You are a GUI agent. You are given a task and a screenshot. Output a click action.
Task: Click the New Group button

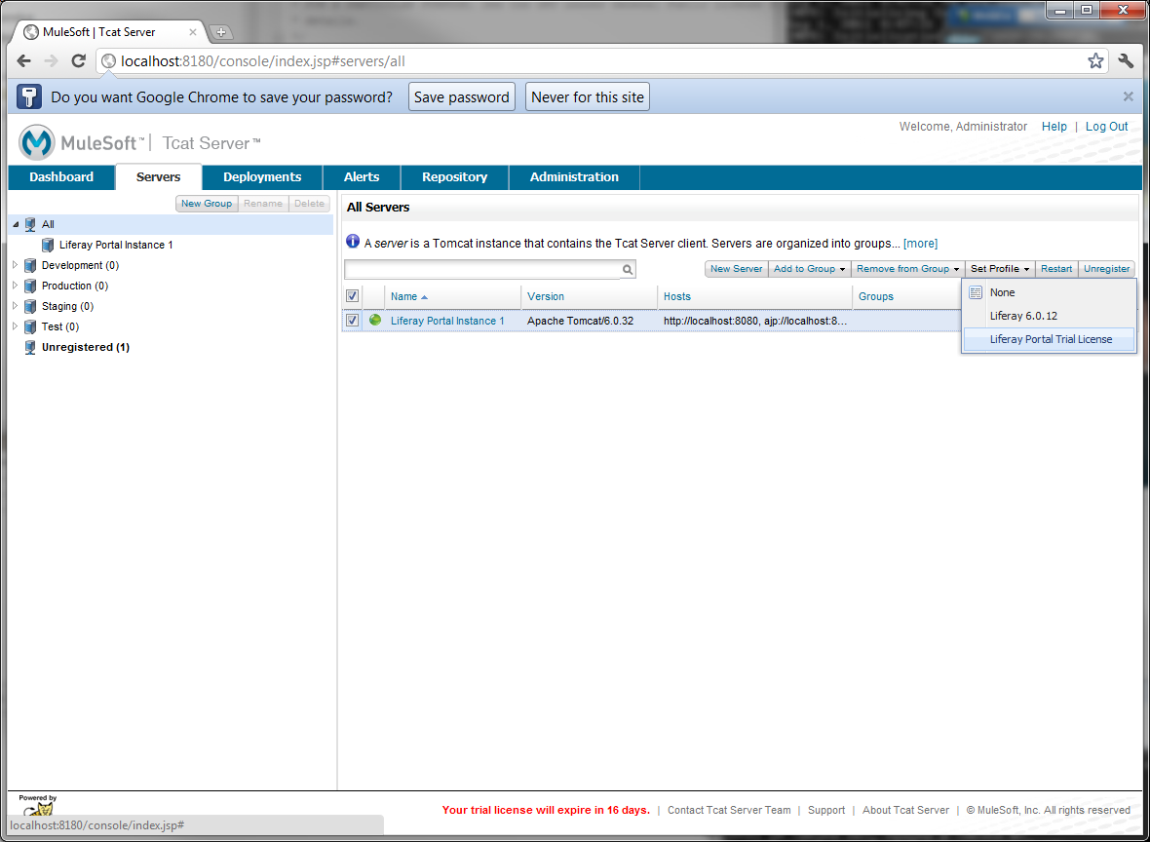[x=207, y=203]
